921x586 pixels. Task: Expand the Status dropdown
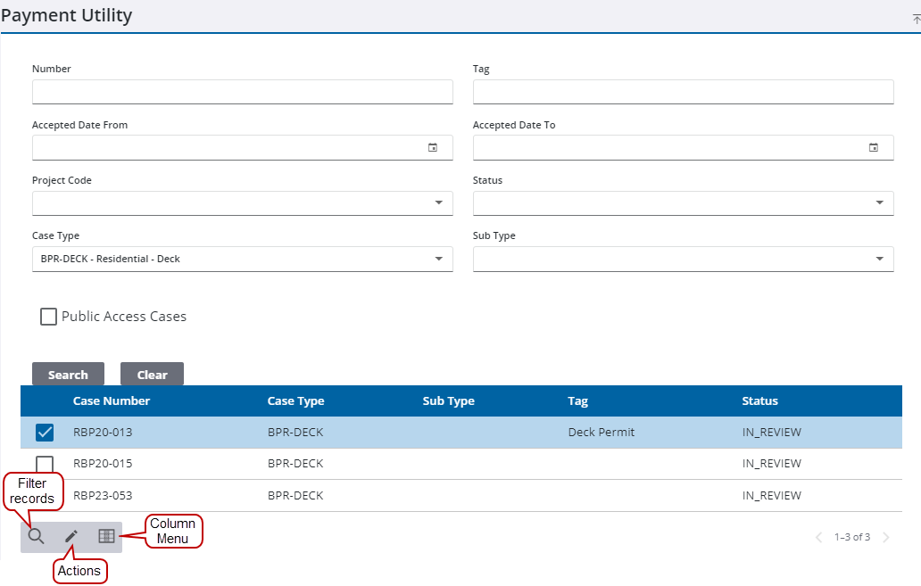click(x=879, y=203)
